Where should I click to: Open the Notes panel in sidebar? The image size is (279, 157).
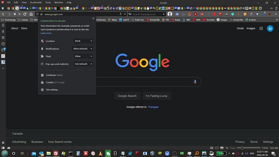(3, 38)
